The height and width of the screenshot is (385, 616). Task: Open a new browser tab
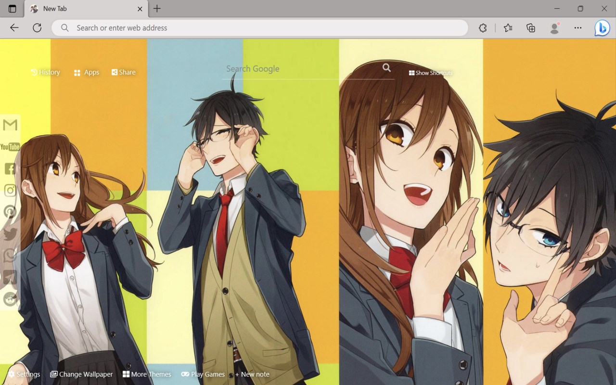pyautogui.click(x=157, y=9)
